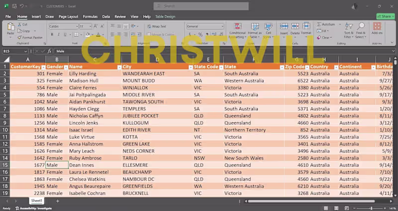This screenshot has height=211, width=398.
Task: Switch to the Insert ribbon tab
Action: (x=36, y=16)
